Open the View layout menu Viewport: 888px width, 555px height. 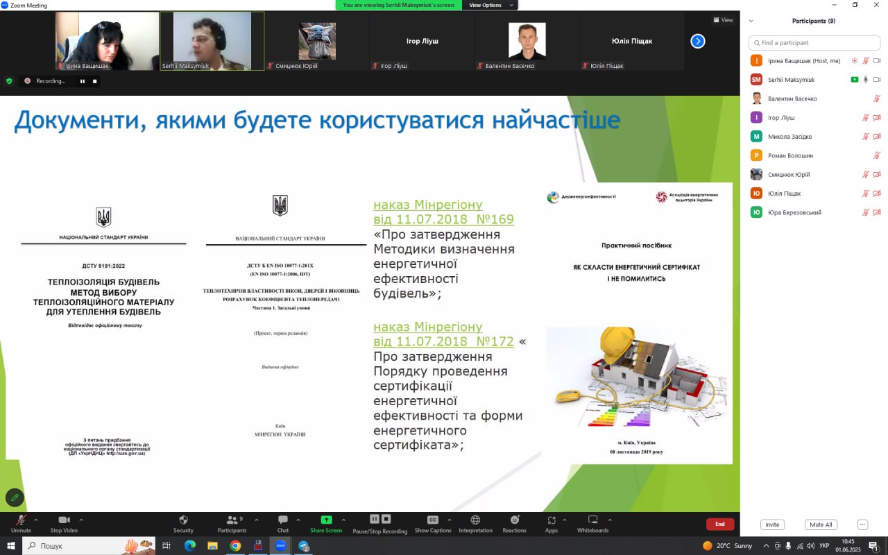723,20
